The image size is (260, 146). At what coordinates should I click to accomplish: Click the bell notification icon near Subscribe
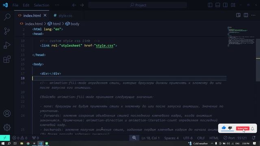252,129
